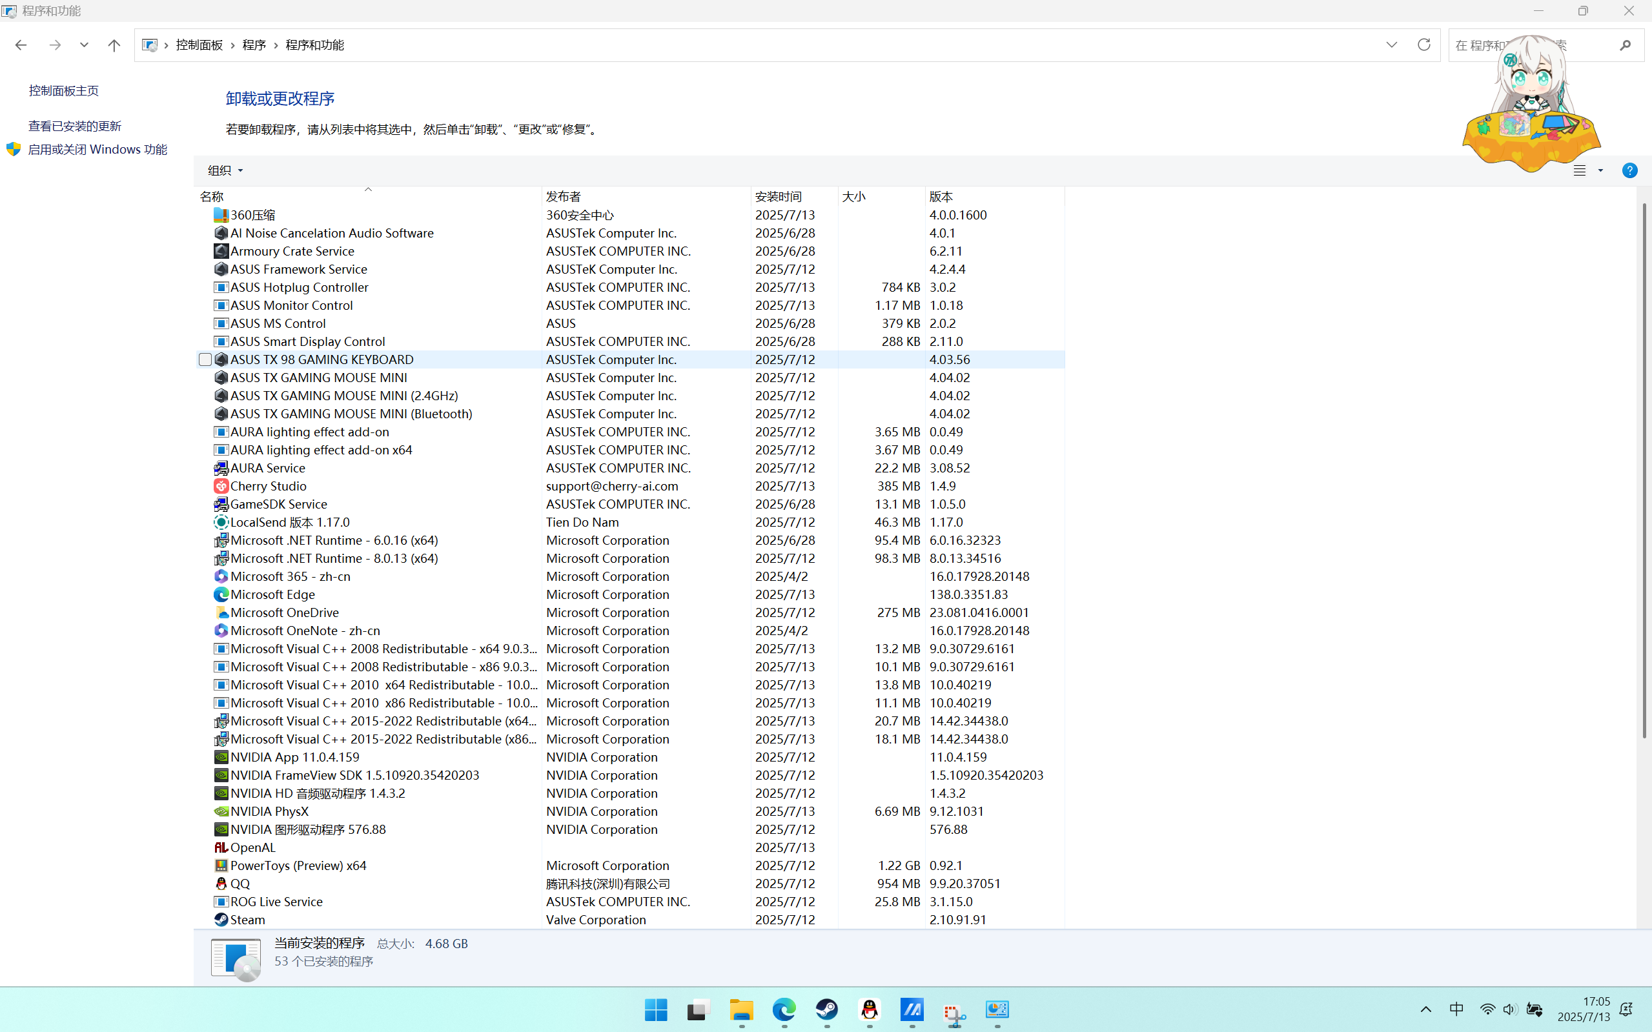The width and height of the screenshot is (1652, 1032).
Task: Go back with the back arrow
Action: (21, 45)
